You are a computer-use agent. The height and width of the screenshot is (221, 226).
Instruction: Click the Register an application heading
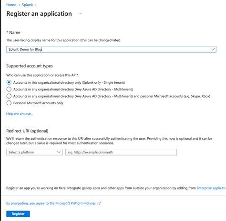pyautogui.click(x=39, y=14)
